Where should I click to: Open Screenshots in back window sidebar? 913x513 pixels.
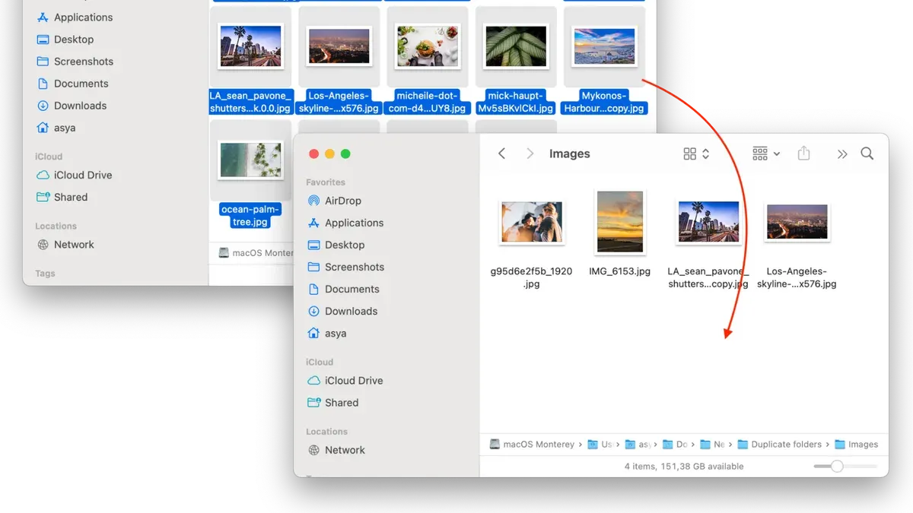pyautogui.click(x=75, y=61)
